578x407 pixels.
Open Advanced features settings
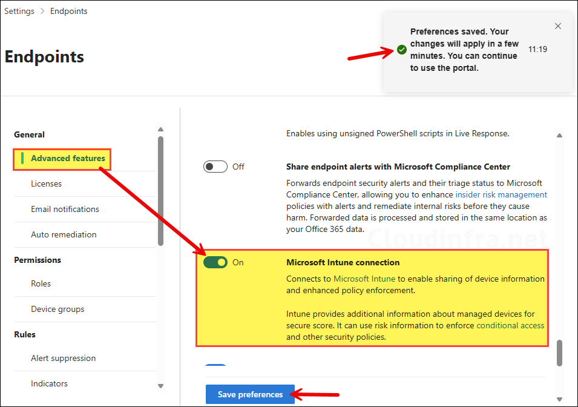pos(68,158)
